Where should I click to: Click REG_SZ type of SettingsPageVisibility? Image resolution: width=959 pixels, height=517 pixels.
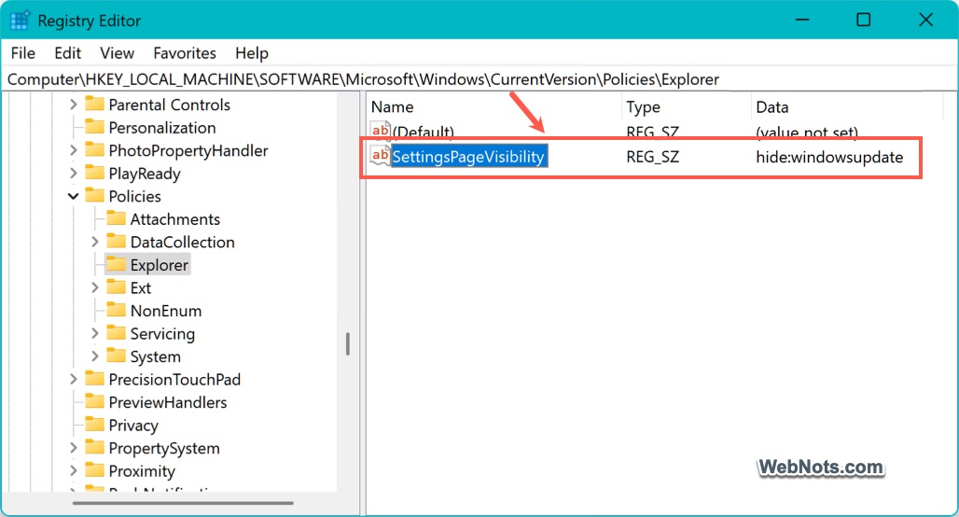653,157
